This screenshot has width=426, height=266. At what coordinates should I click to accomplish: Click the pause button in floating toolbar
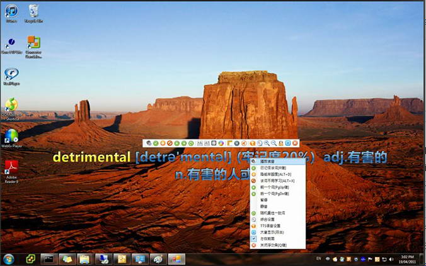pyautogui.click(x=237, y=143)
